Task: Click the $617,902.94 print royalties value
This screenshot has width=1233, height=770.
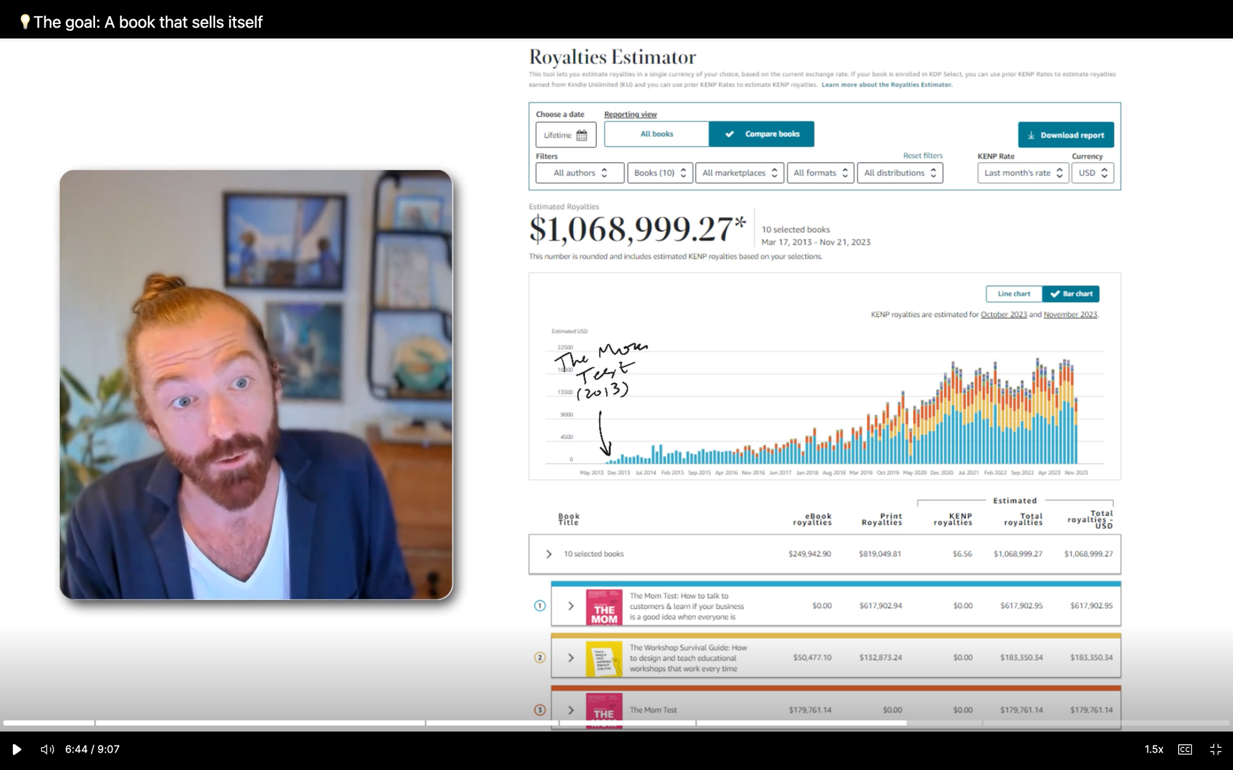Action: pos(880,606)
